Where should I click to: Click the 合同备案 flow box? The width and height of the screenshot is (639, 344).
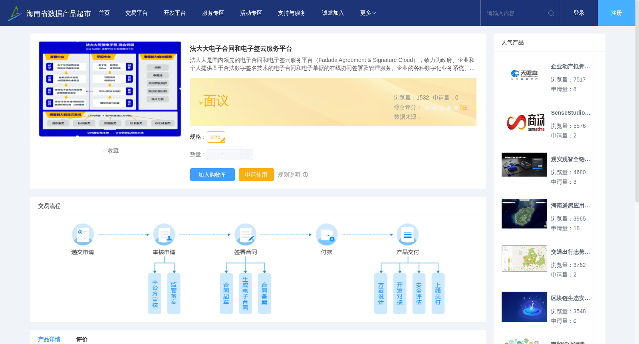click(x=264, y=293)
